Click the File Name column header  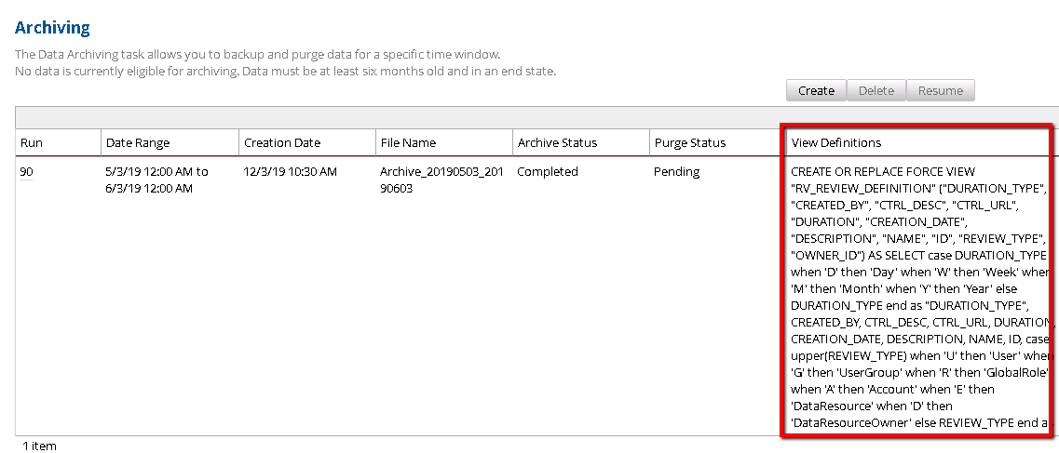point(408,142)
